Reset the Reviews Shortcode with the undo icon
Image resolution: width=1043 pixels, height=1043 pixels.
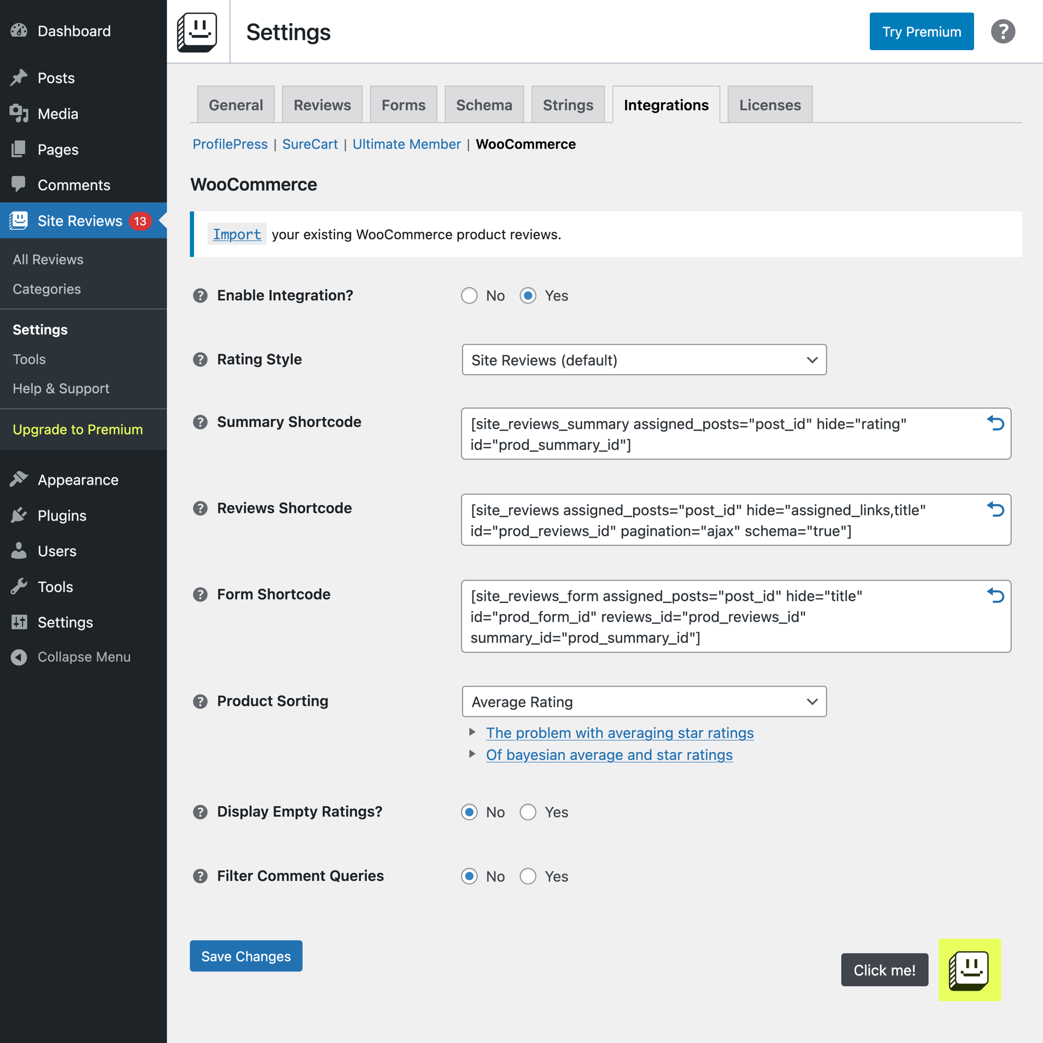tap(996, 509)
